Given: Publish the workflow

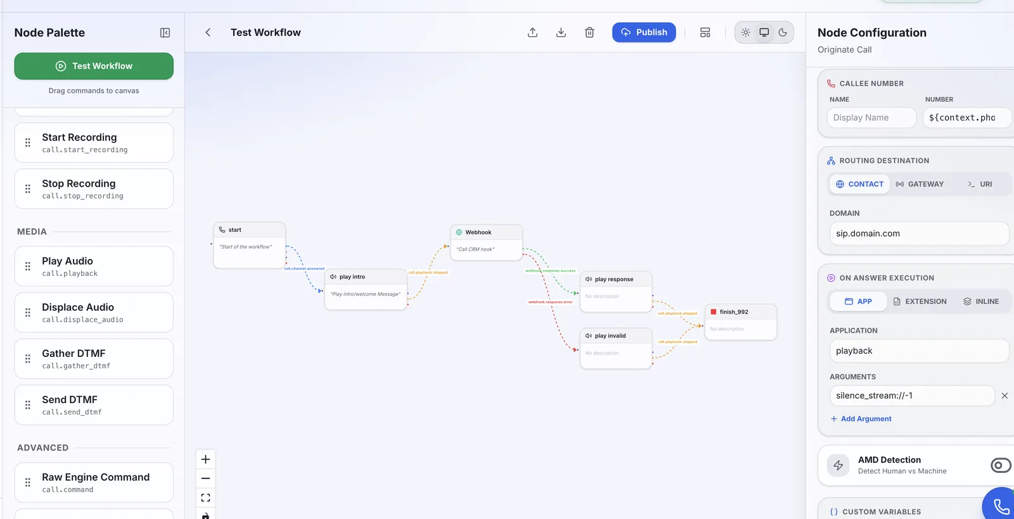Looking at the screenshot, I should click(x=644, y=32).
